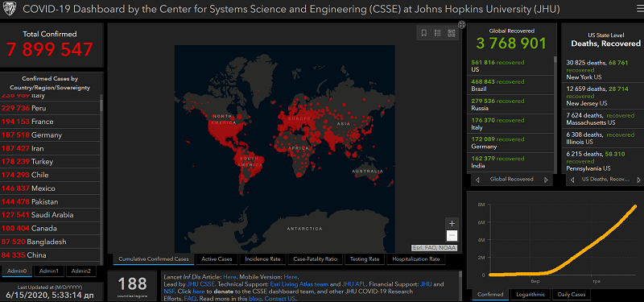Switch chart to Logarithmic tab

(531, 295)
